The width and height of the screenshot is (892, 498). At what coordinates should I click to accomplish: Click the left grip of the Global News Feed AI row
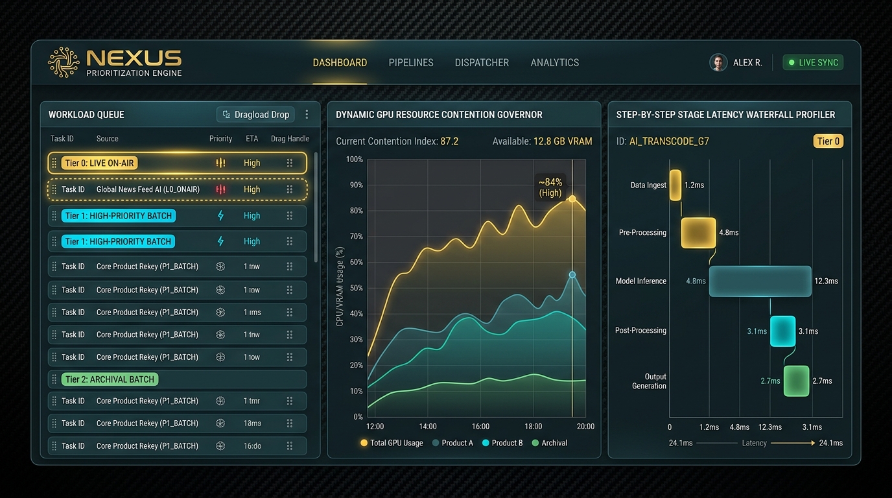pos(54,189)
